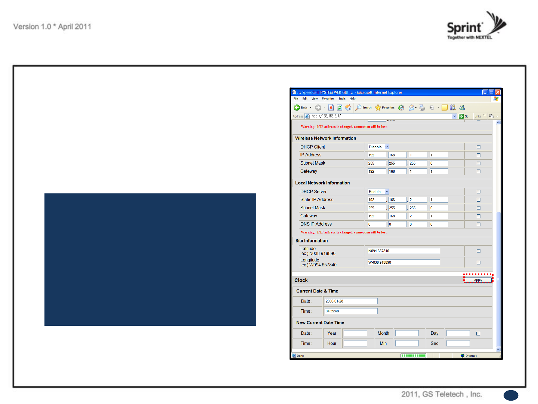Image resolution: width=538 pixels, height=404 pixels.
Task: Click the yellow Discuss note icon
Action: pos(444,108)
